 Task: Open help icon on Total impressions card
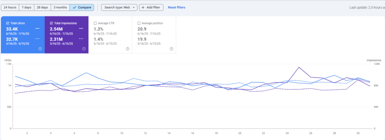pyautogui.click(x=84, y=49)
